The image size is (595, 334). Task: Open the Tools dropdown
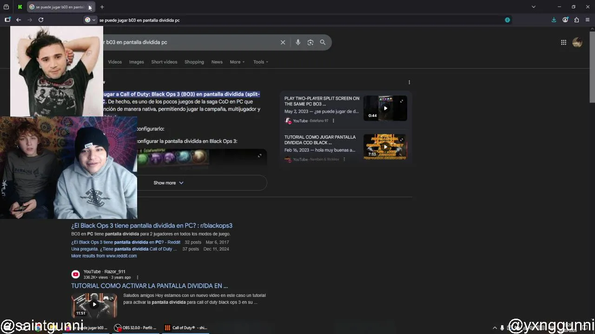(x=260, y=62)
